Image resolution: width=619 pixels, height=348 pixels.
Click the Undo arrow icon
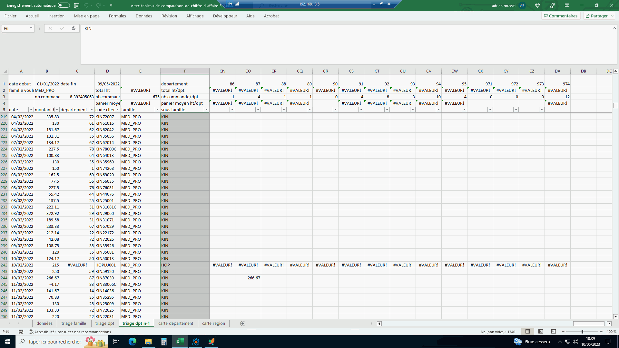(86, 5)
